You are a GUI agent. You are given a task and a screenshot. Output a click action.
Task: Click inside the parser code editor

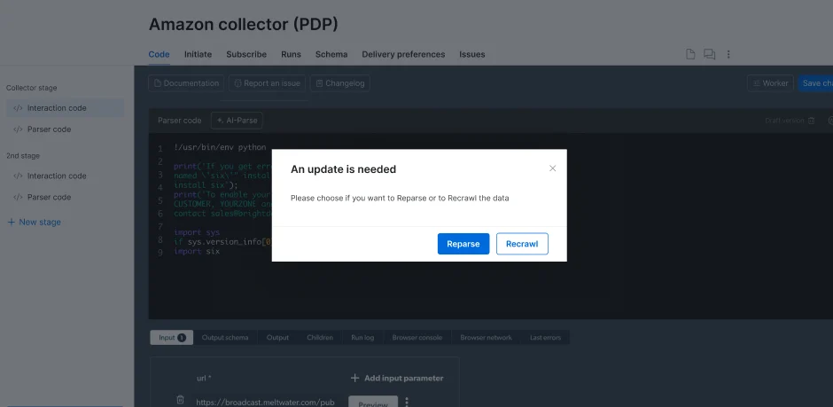[490, 226]
